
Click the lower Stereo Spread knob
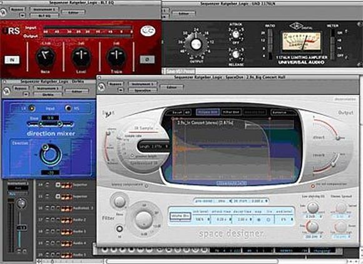pyautogui.click(x=341, y=227)
